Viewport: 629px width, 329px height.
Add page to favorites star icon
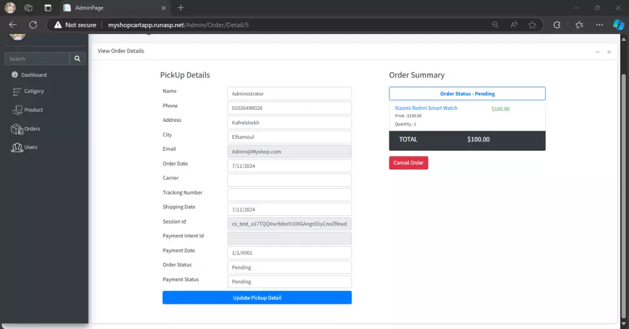coord(532,24)
